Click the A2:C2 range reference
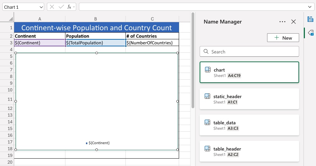 click(x=233, y=155)
